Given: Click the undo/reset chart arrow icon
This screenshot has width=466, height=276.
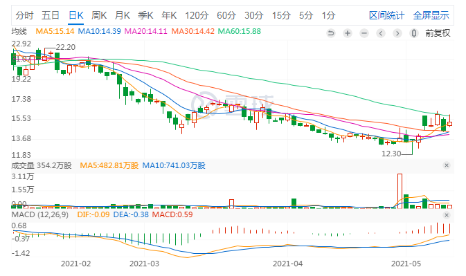Looking at the screenshot, I should tap(331, 33).
